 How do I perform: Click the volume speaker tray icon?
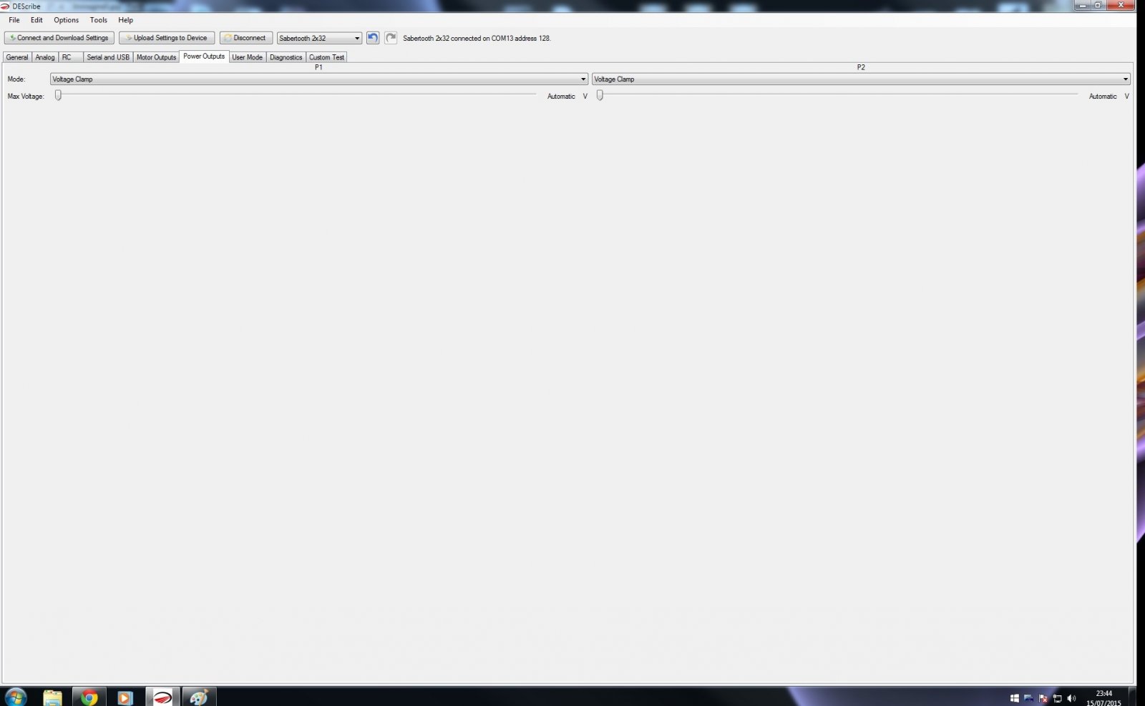pos(1071,698)
